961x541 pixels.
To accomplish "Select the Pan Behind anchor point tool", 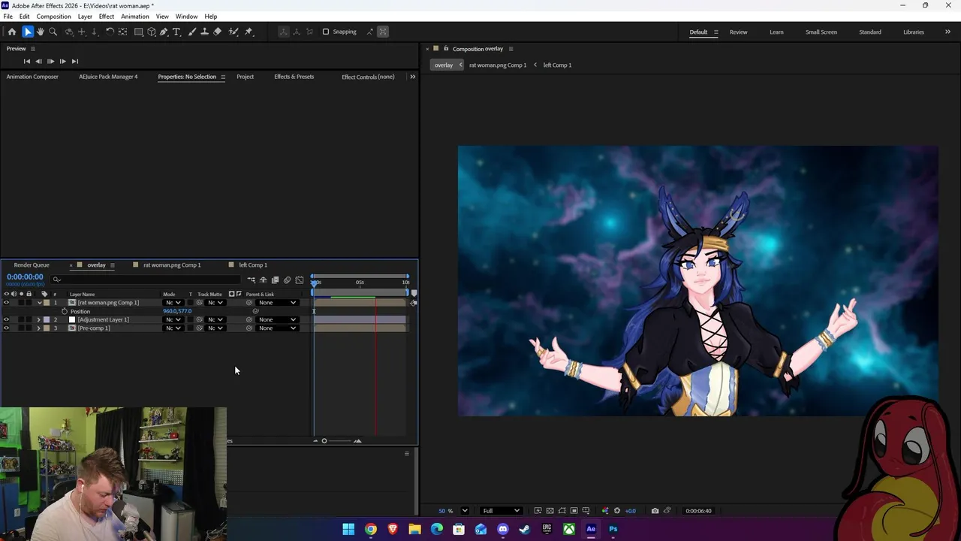I will pos(122,32).
